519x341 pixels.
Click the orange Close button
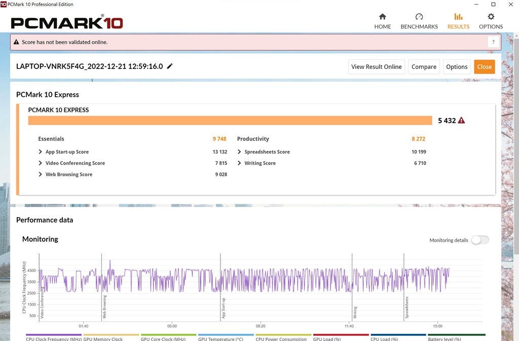tap(484, 67)
